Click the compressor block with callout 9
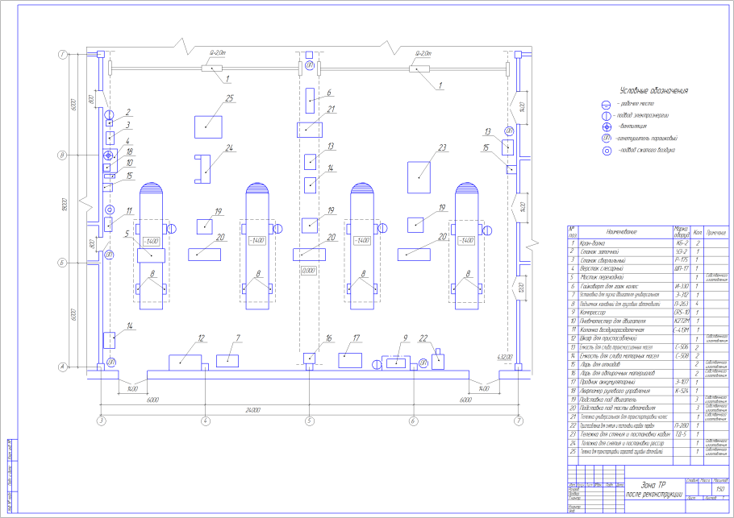The width and height of the screenshot is (734, 518). pyautogui.click(x=398, y=363)
